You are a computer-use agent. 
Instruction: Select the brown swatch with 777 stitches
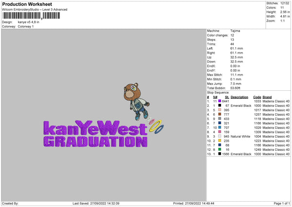[220, 114]
